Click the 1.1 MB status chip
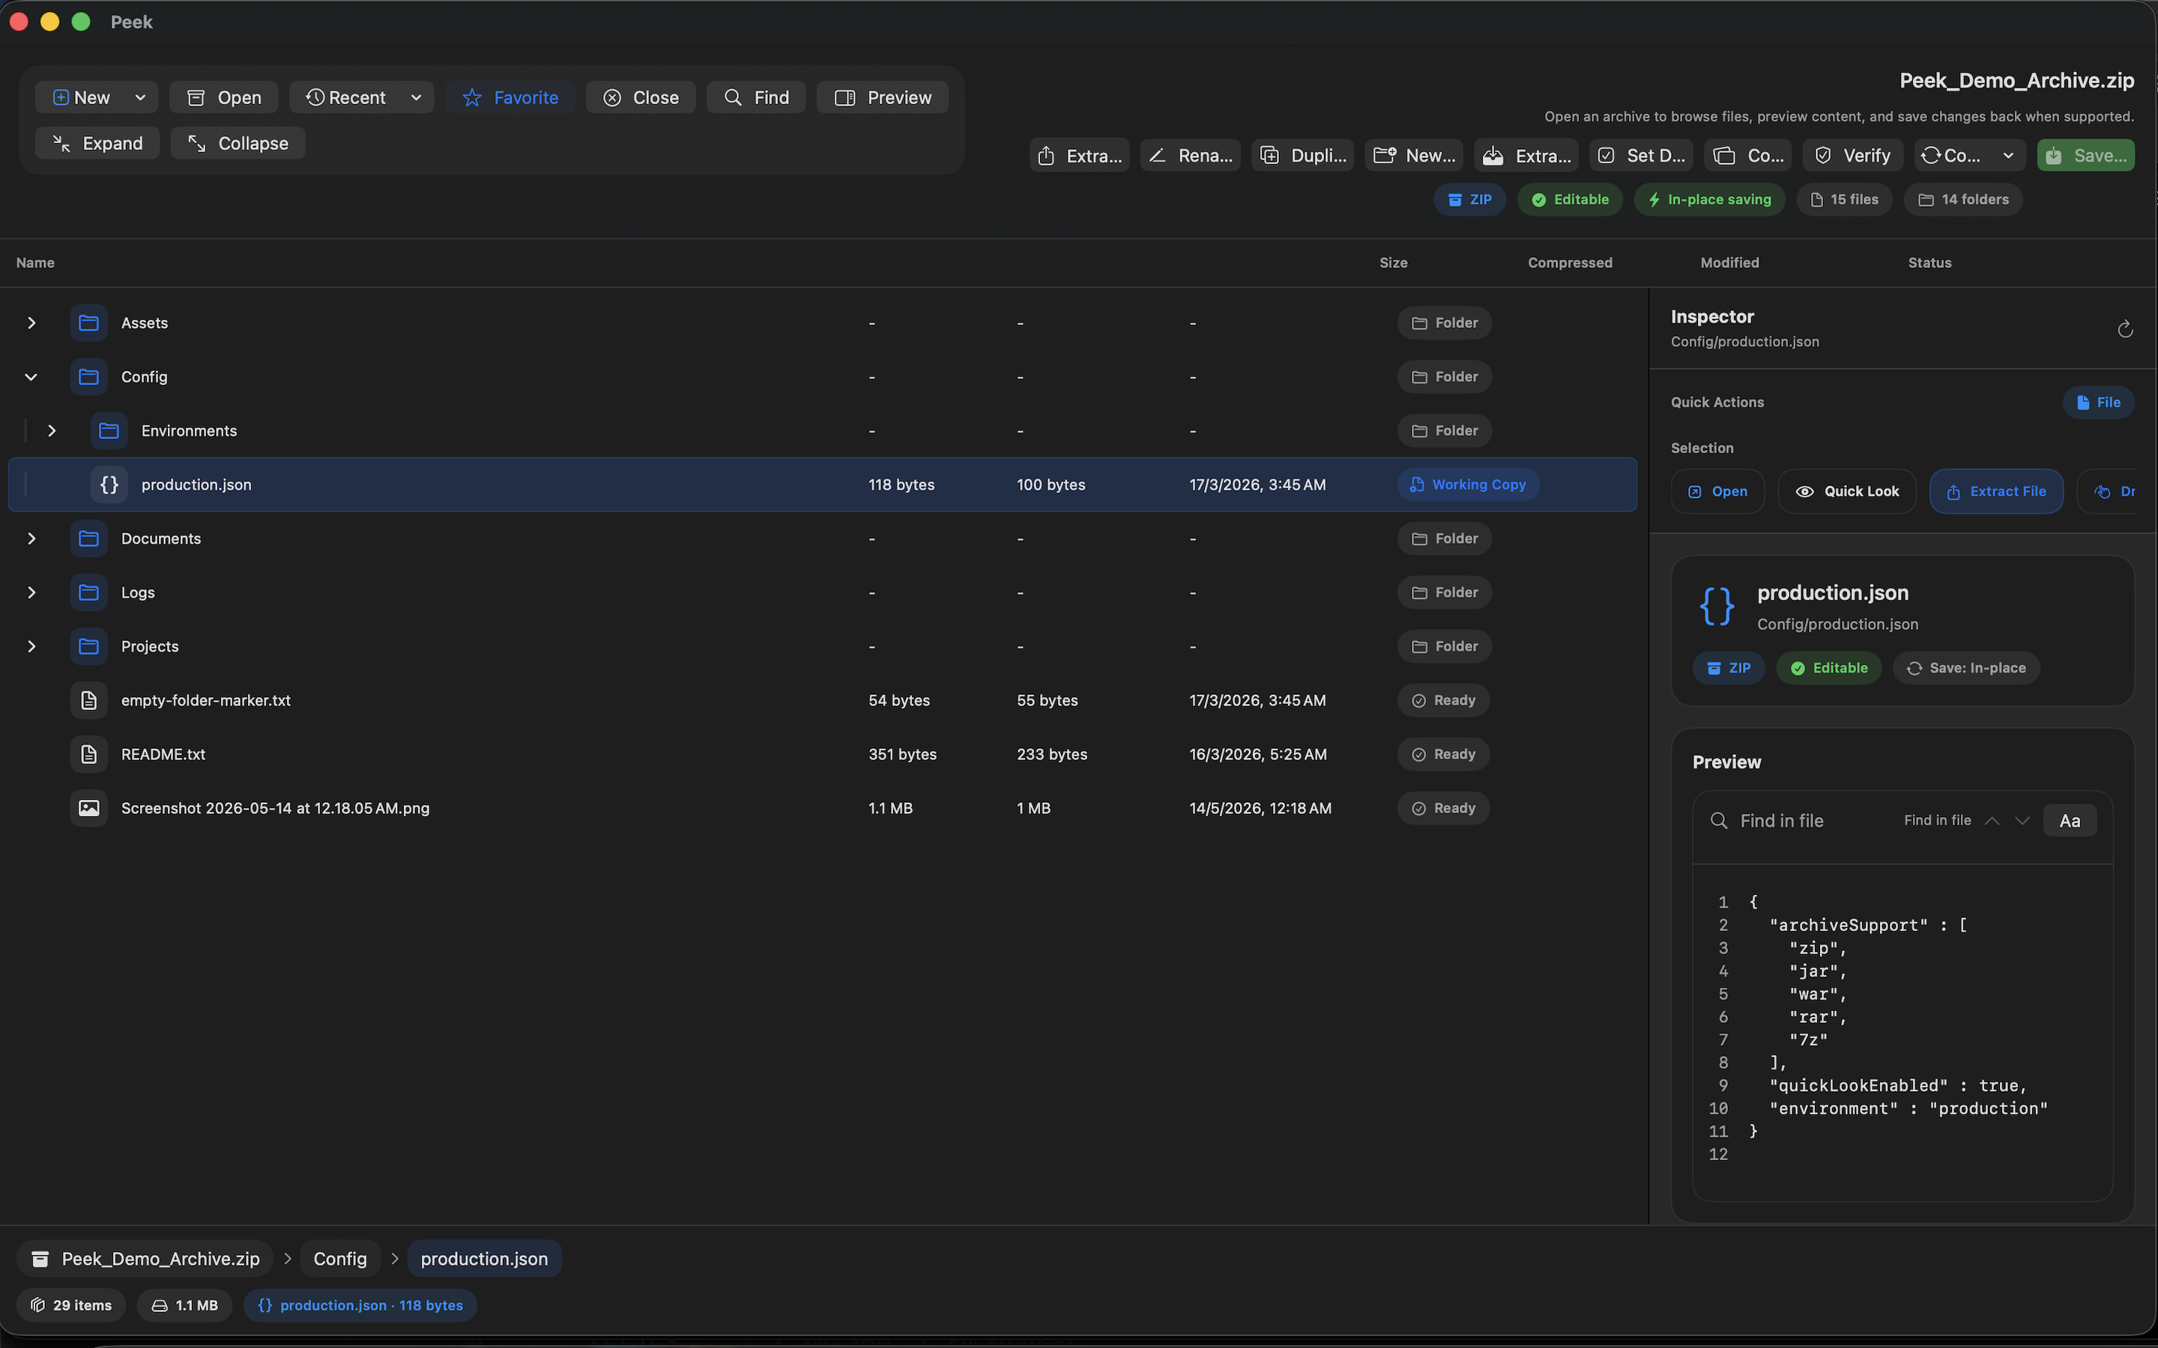The height and width of the screenshot is (1348, 2158). coord(184,1305)
